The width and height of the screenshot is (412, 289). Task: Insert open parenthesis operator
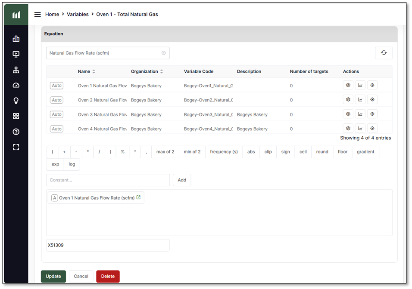[53, 152]
